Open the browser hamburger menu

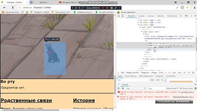(x=175, y=2)
